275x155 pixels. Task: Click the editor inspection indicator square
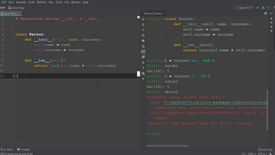(138, 17)
